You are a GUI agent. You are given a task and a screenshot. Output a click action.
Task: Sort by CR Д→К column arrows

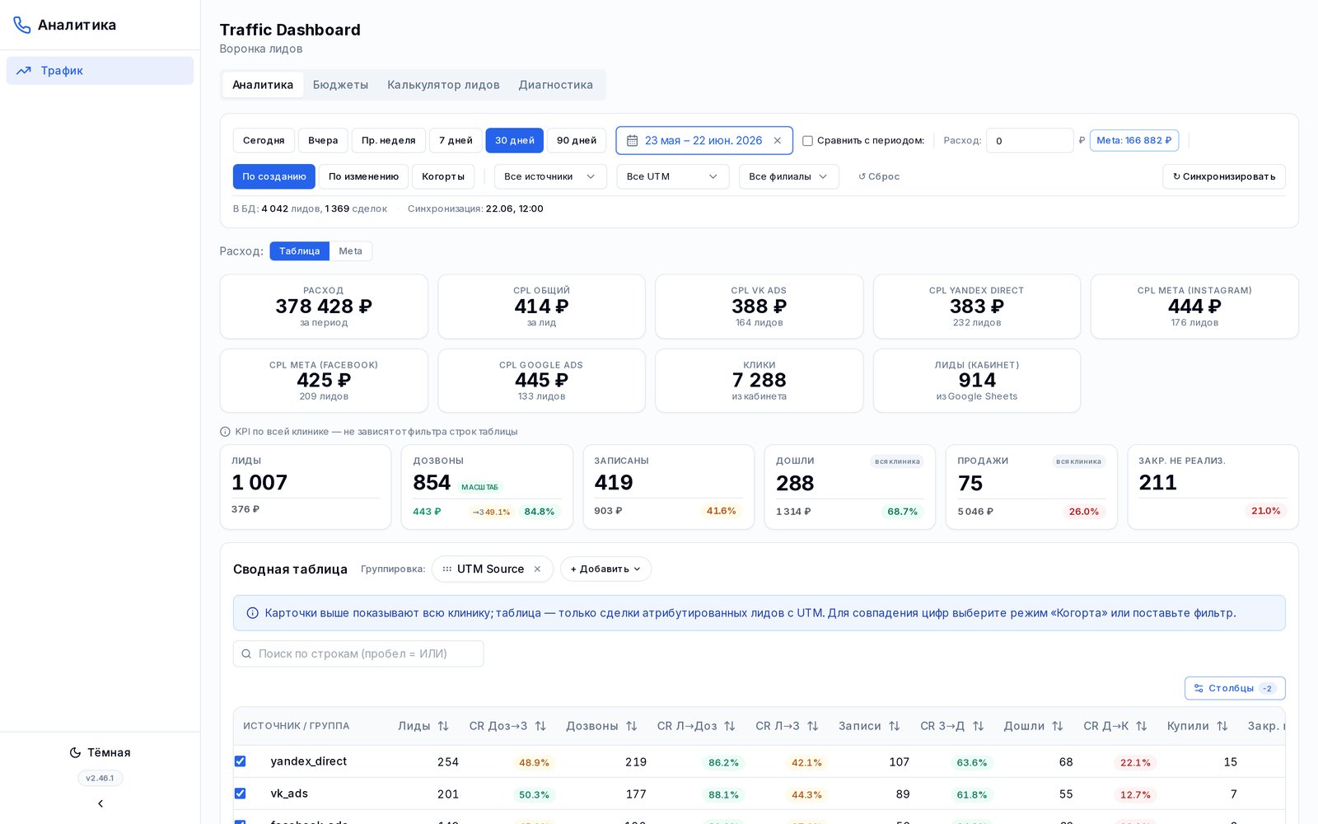pyautogui.click(x=1142, y=726)
